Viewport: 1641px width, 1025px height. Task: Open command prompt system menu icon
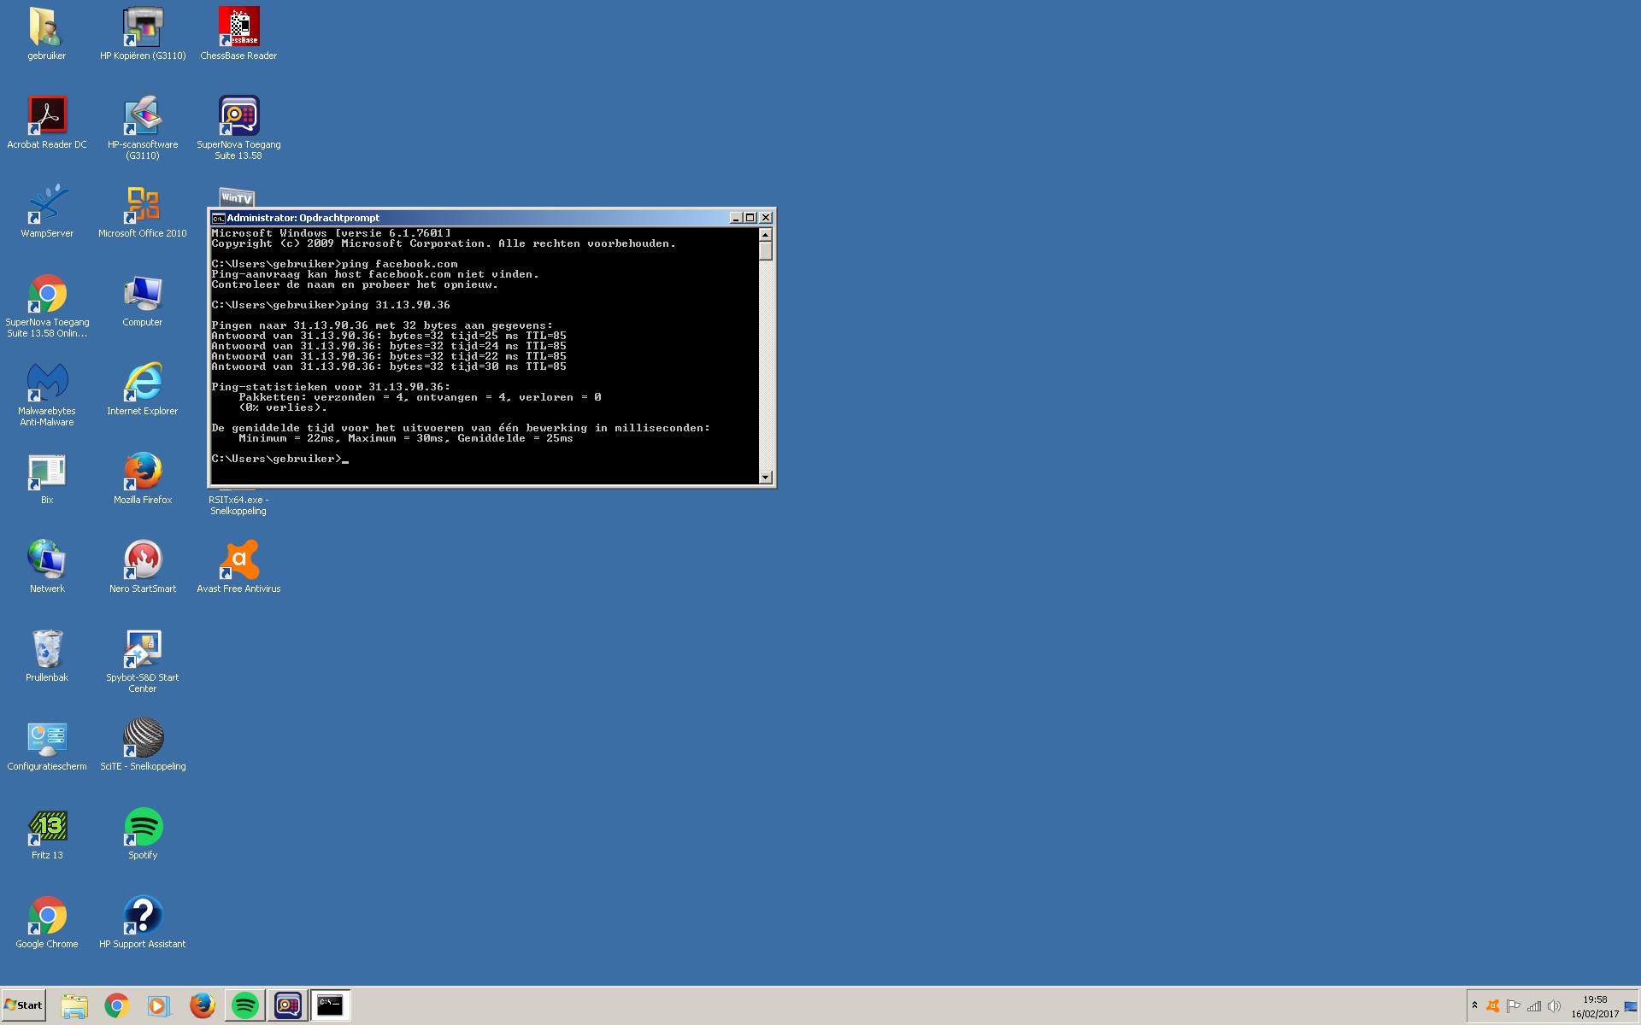click(x=218, y=218)
